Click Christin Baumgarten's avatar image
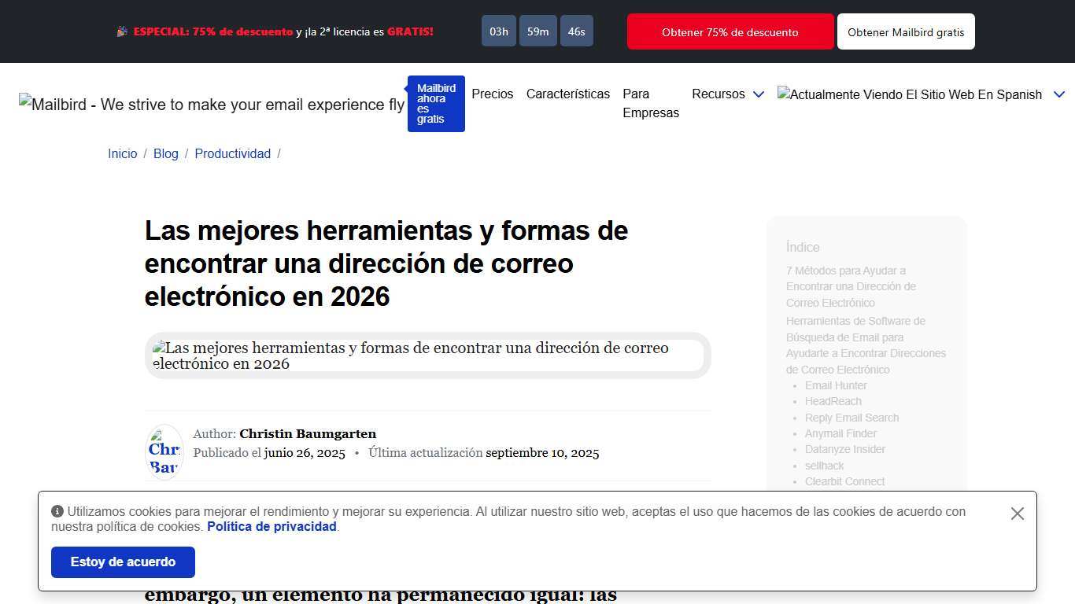1075x604 pixels. click(164, 452)
